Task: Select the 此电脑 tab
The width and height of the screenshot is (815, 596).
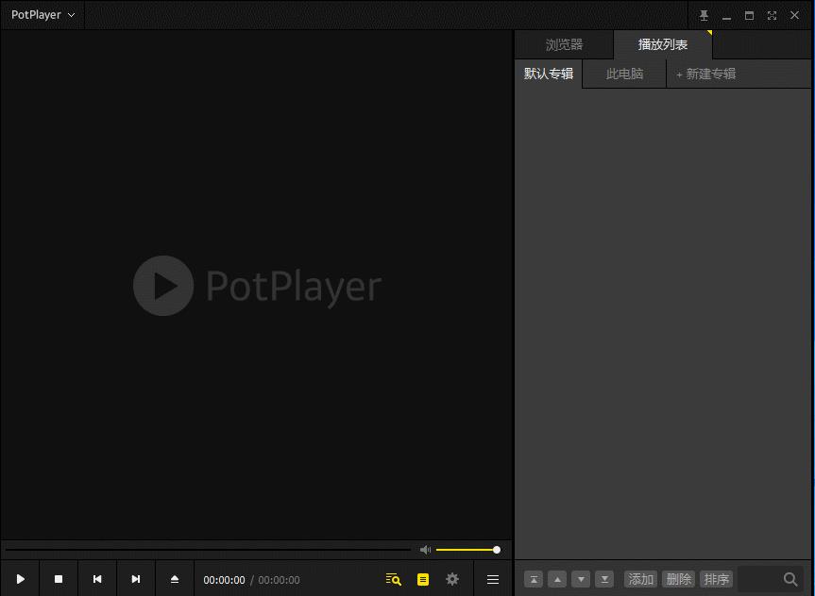Action: tap(624, 74)
